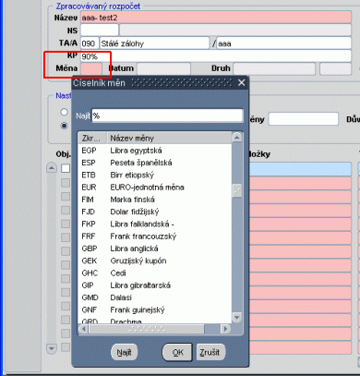Click the Najít search field containing %

point(167,115)
